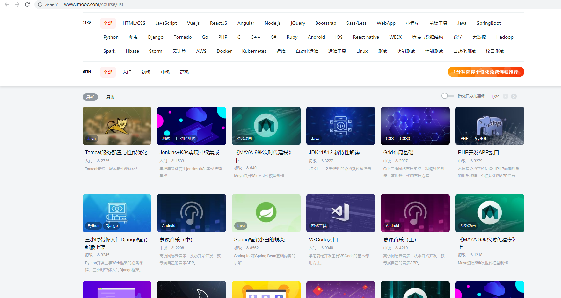Filter courses by JavaScript category

click(166, 23)
